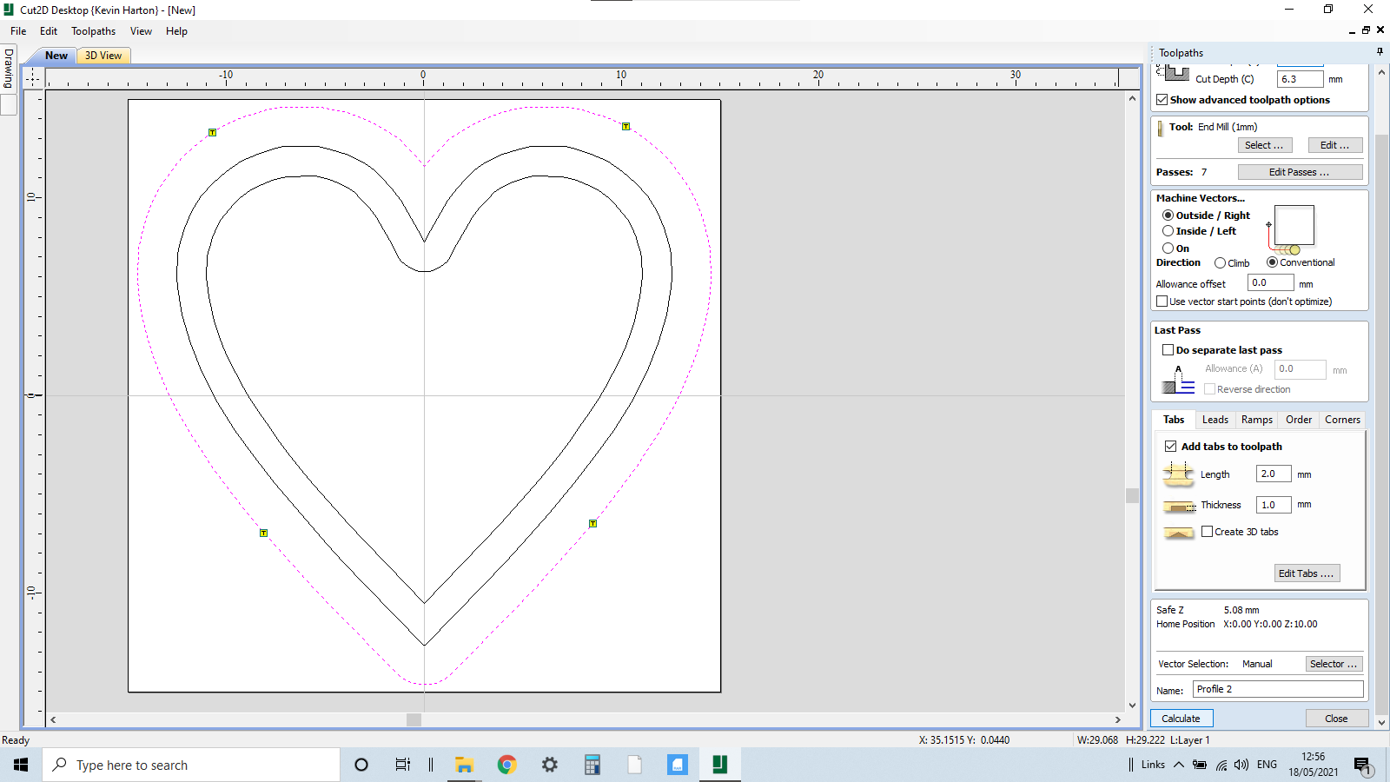Open Settings gear on the taskbar

[549, 765]
